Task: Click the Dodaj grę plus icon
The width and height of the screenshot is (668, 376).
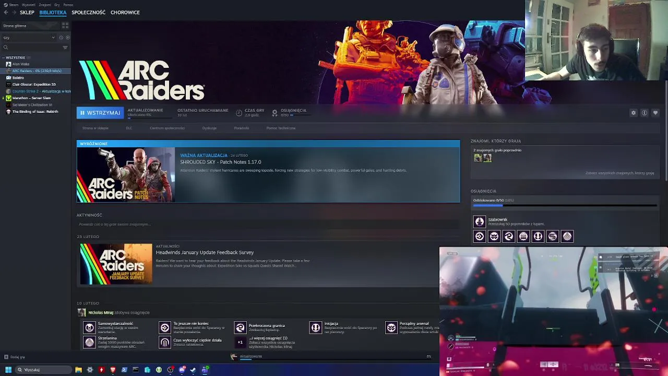Action: 6,357
